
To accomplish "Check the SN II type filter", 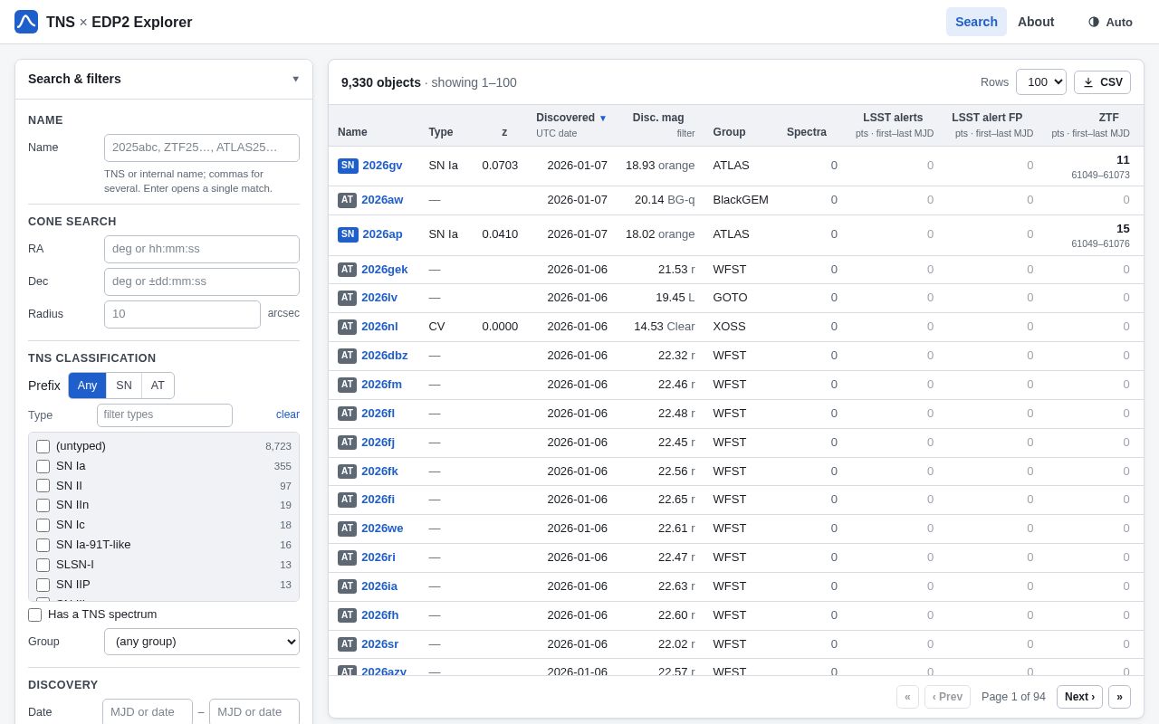I will [43, 486].
